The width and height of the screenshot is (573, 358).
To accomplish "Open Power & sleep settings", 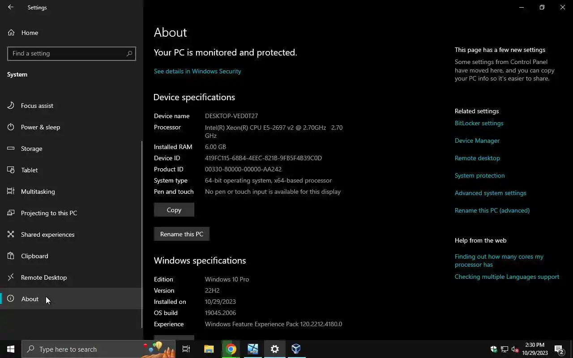I will 72,127.
